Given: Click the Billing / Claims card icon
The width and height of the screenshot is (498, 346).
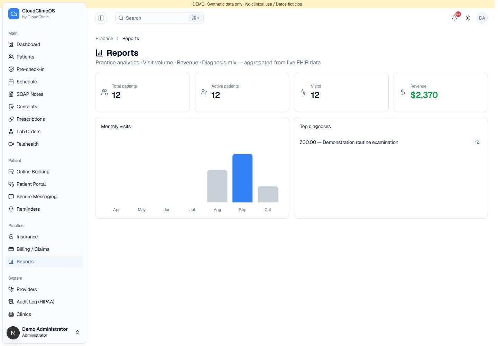Looking at the screenshot, I should point(11,249).
